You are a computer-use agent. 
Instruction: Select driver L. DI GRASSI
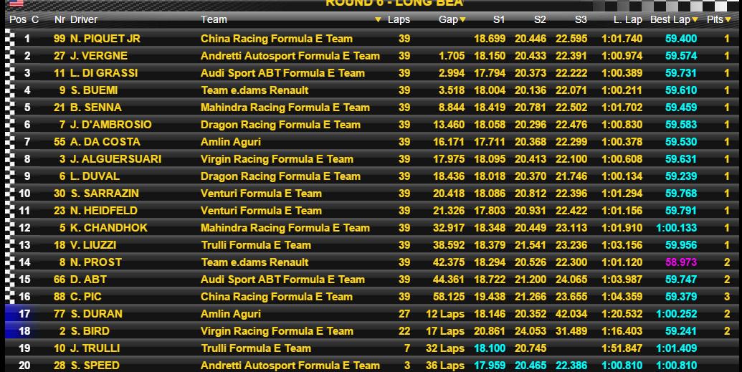pyautogui.click(x=104, y=73)
